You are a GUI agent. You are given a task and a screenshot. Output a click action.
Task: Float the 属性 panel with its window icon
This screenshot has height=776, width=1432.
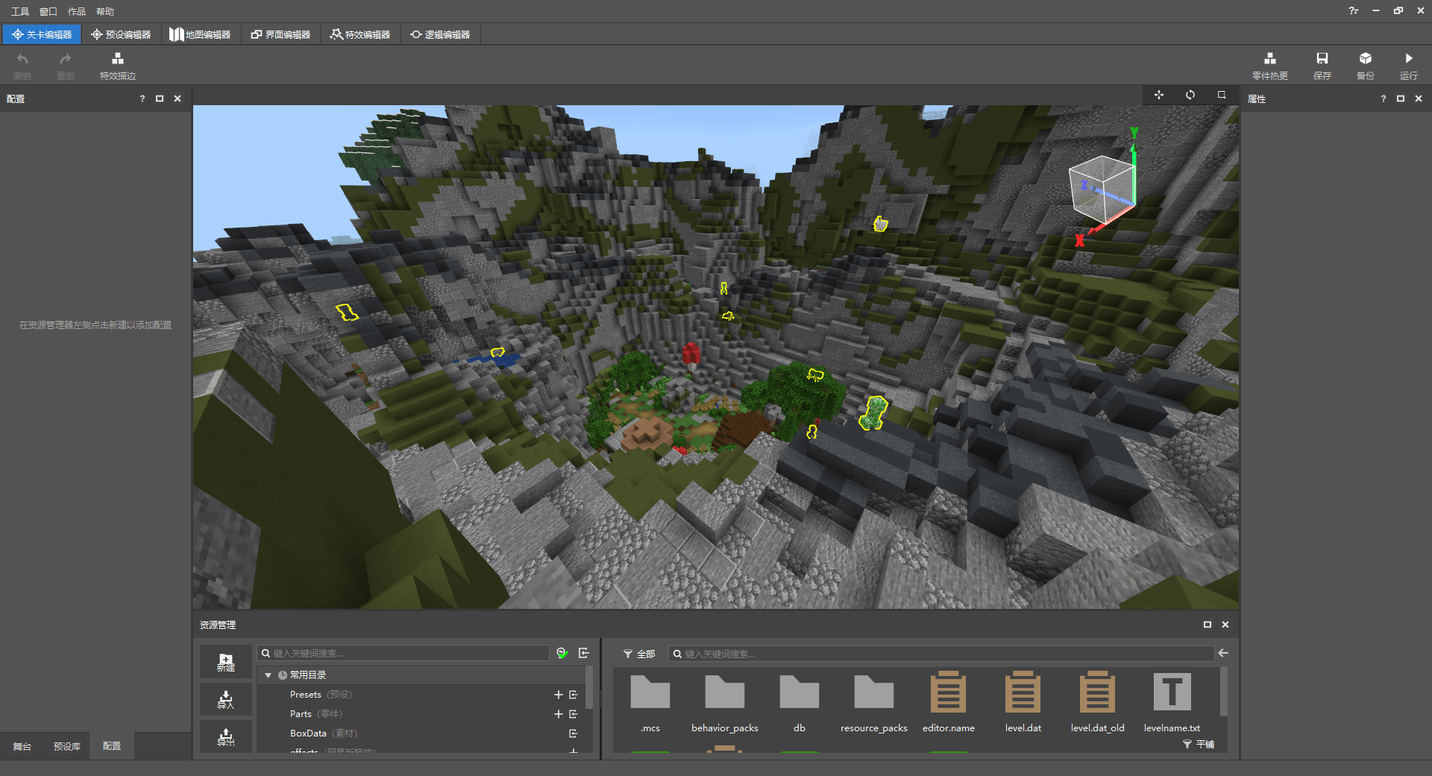[x=1401, y=98]
